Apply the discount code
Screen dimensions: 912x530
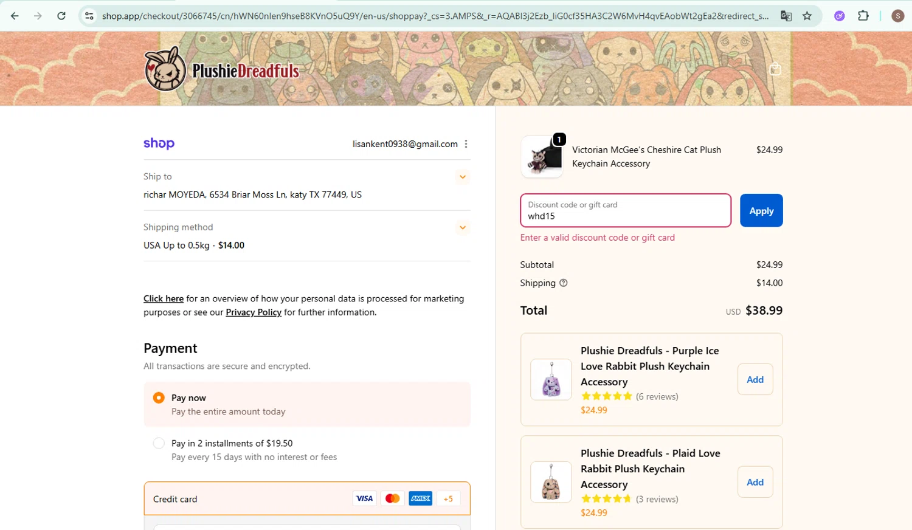tap(761, 210)
